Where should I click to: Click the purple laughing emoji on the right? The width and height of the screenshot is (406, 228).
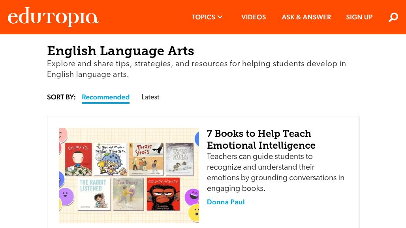192,196
